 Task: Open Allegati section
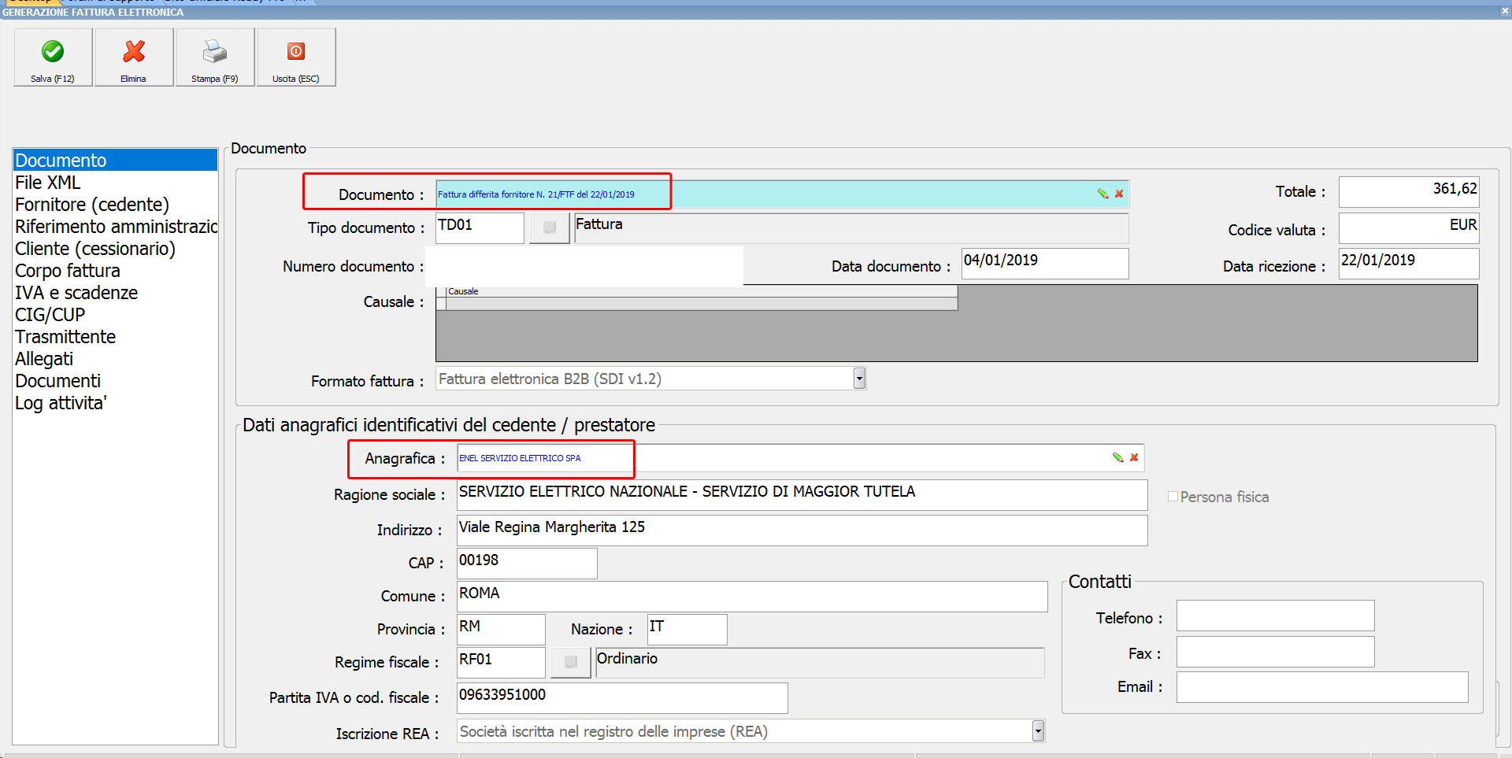click(x=115, y=359)
